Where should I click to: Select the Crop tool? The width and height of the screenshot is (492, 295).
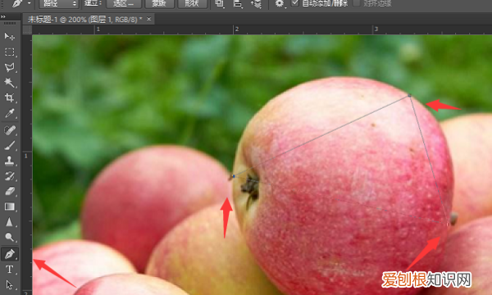pos(9,98)
